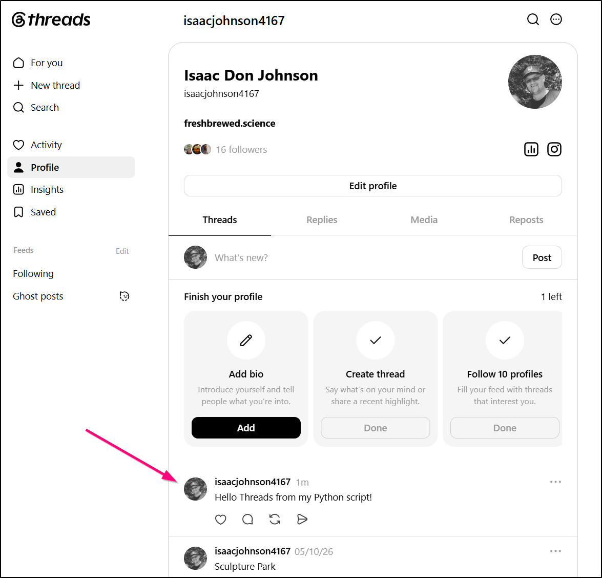Click the isaacjohnson4167 header title
The image size is (602, 578).
[234, 21]
